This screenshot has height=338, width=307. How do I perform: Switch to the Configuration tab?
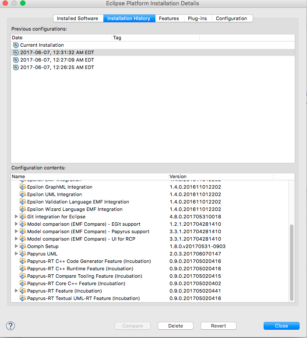pyautogui.click(x=232, y=18)
